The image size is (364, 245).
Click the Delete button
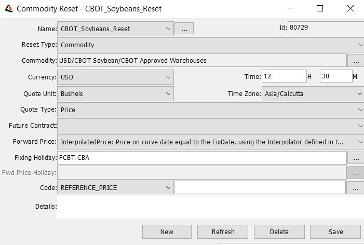click(279, 232)
